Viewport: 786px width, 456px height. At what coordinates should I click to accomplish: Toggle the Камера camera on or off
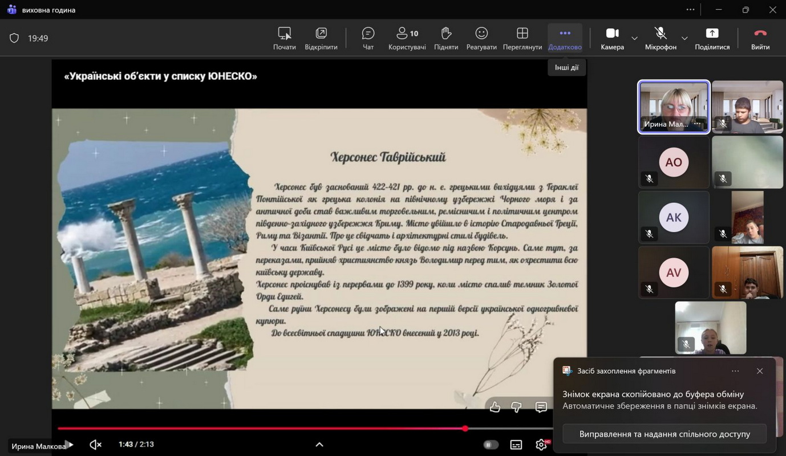pos(612,38)
